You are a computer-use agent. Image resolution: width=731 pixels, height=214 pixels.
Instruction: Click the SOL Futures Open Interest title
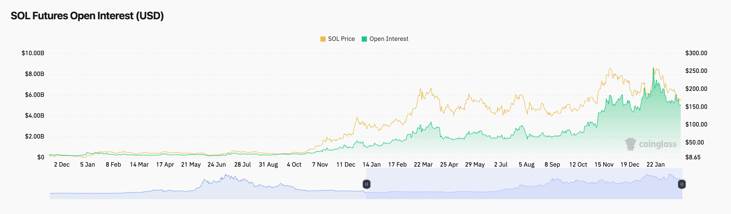coord(87,16)
